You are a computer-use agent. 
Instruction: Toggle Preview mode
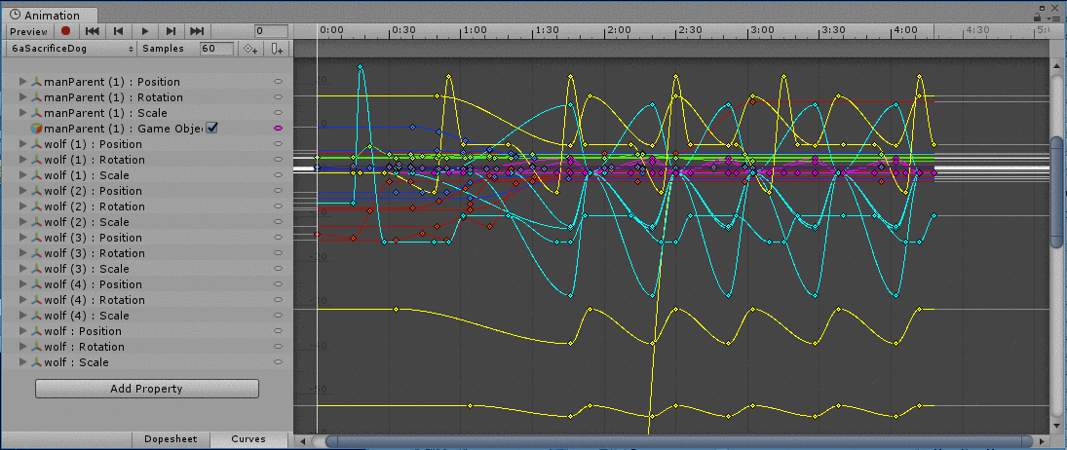[x=28, y=32]
